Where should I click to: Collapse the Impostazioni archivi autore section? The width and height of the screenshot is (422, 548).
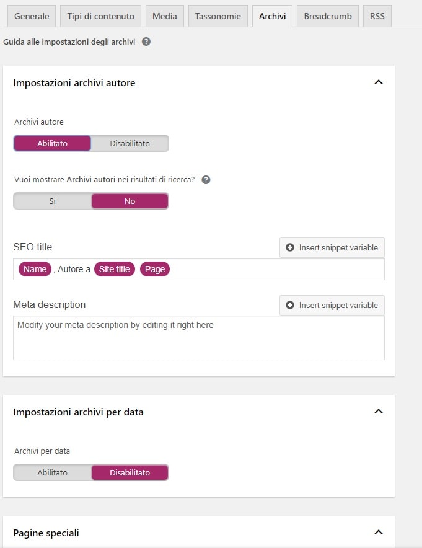379,82
